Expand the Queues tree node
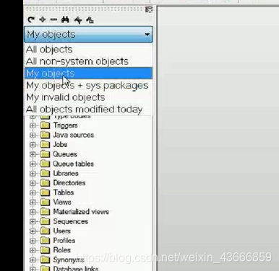279x271 pixels. pos(33,154)
